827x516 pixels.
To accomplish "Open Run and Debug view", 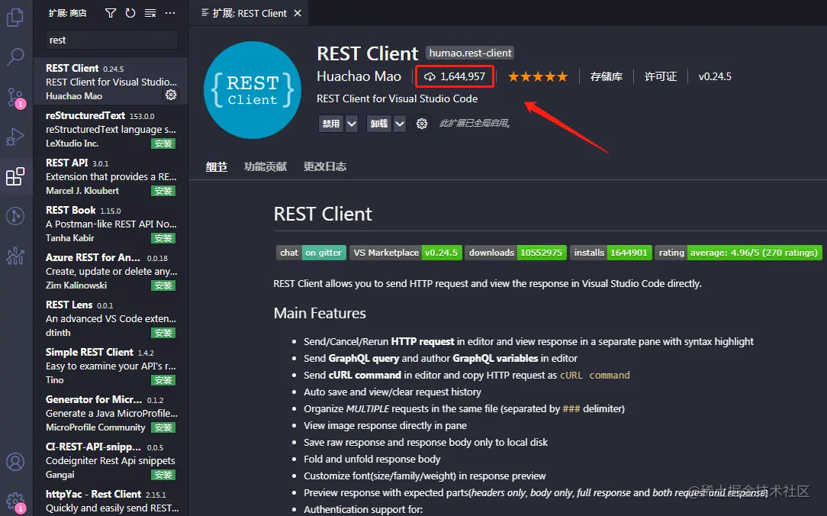I will click(15, 137).
